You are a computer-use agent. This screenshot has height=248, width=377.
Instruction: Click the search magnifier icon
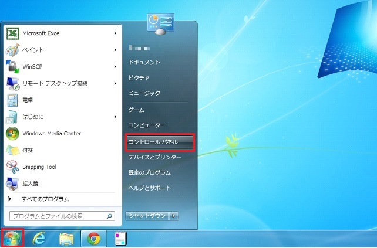point(109,216)
